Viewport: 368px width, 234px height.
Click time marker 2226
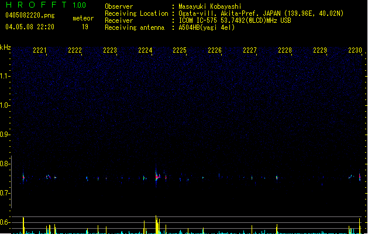pyautogui.click(x=215, y=50)
